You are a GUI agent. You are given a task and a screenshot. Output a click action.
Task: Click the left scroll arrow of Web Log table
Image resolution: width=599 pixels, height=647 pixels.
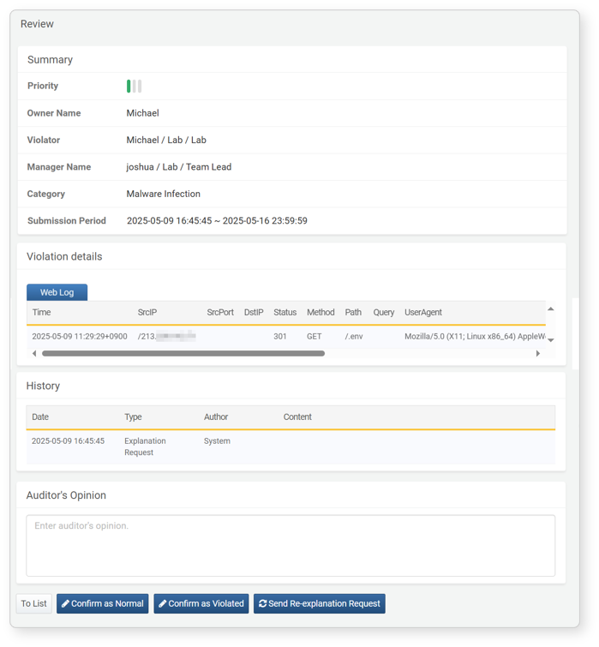[x=34, y=353]
